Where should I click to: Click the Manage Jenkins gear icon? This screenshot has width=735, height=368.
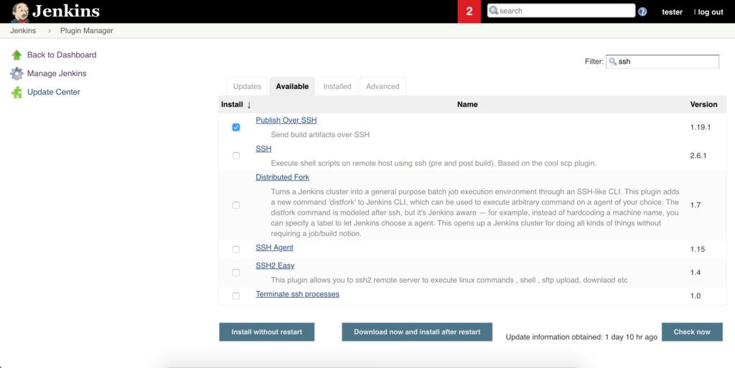pyautogui.click(x=17, y=73)
